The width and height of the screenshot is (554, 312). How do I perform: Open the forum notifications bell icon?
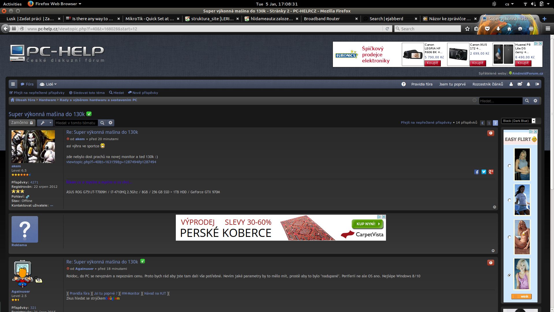(528, 84)
